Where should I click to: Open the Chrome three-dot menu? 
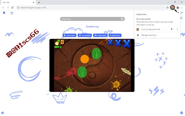pyautogui.click(x=182, y=8)
